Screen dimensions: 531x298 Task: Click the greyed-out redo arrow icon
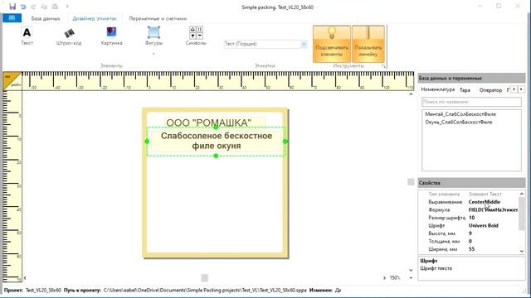33,7
